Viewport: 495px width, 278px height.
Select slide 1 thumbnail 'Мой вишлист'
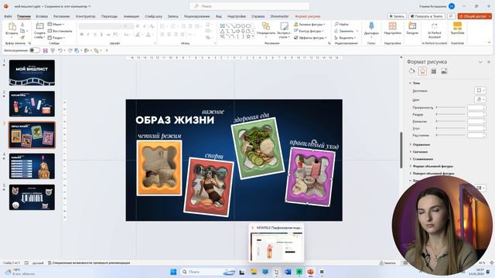pyautogui.click(x=32, y=73)
